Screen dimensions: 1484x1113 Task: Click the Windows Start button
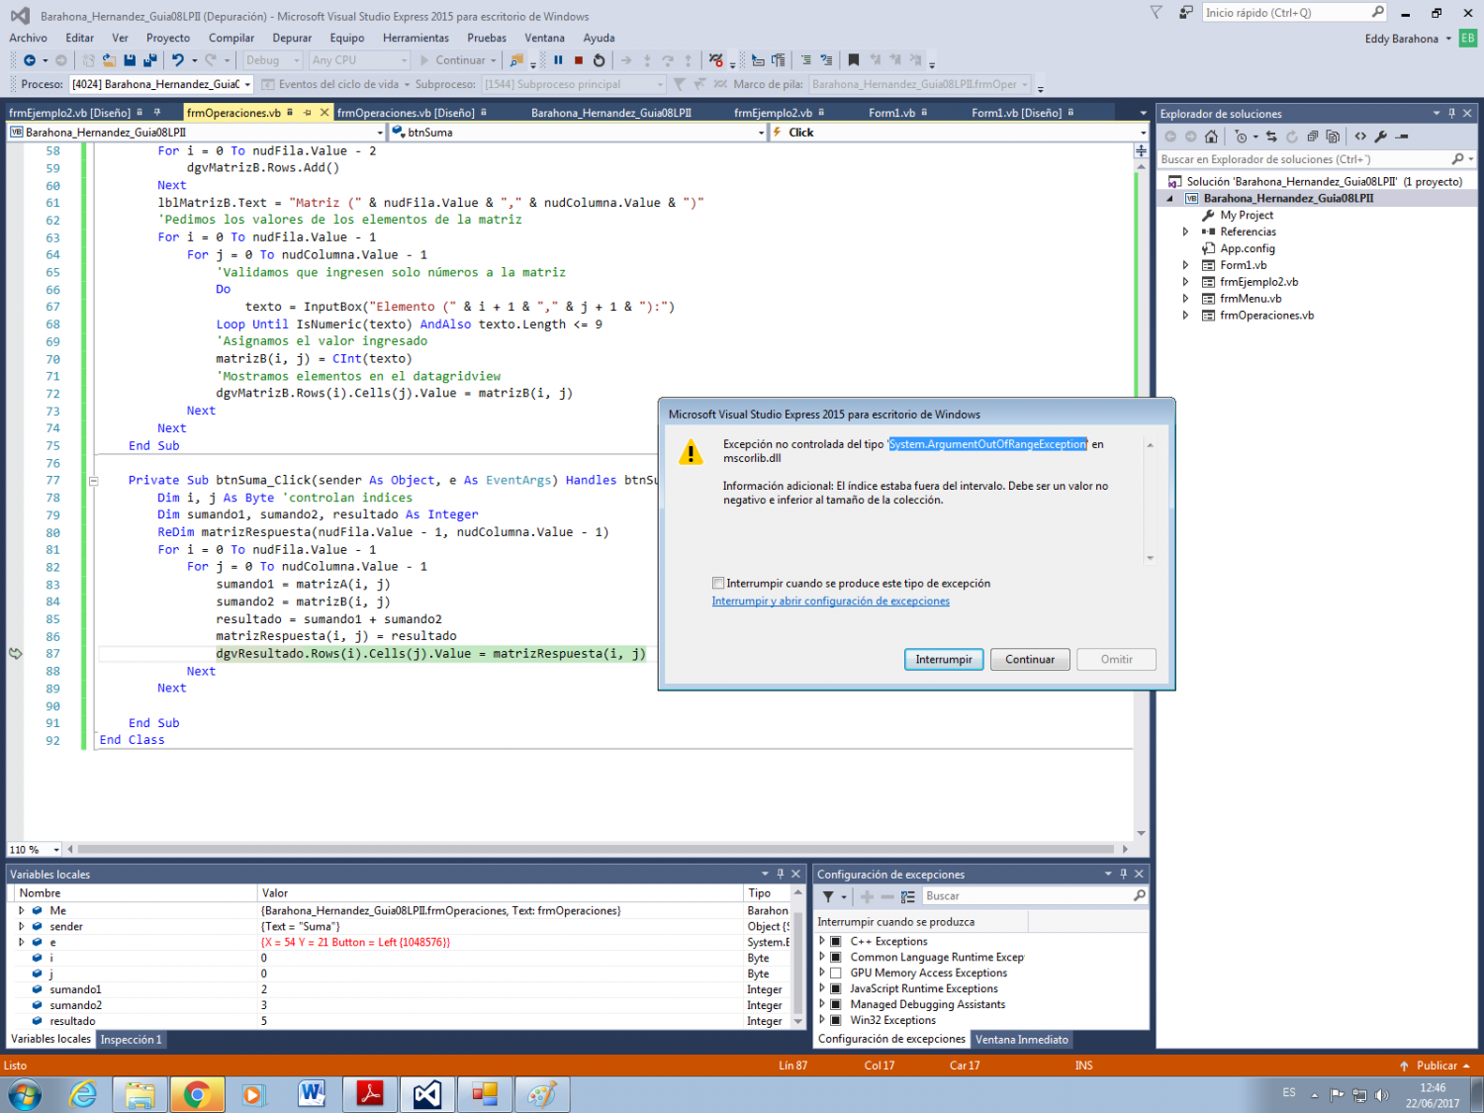(24, 1094)
